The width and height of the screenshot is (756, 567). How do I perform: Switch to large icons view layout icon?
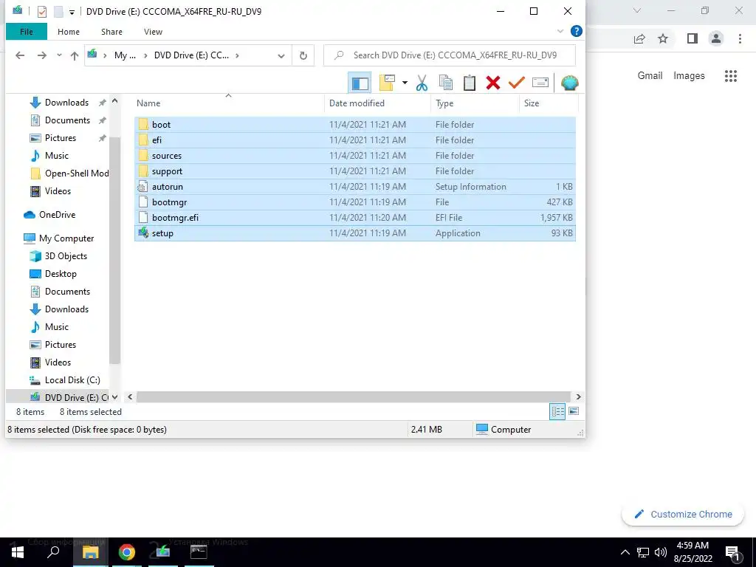coord(574,411)
